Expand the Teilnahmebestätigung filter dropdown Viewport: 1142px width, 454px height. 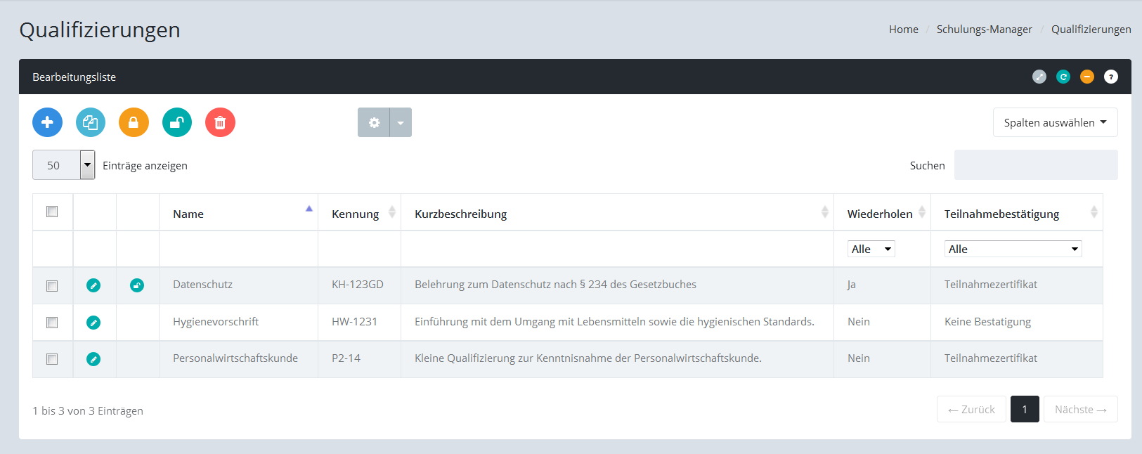(x=1013, y=249)
